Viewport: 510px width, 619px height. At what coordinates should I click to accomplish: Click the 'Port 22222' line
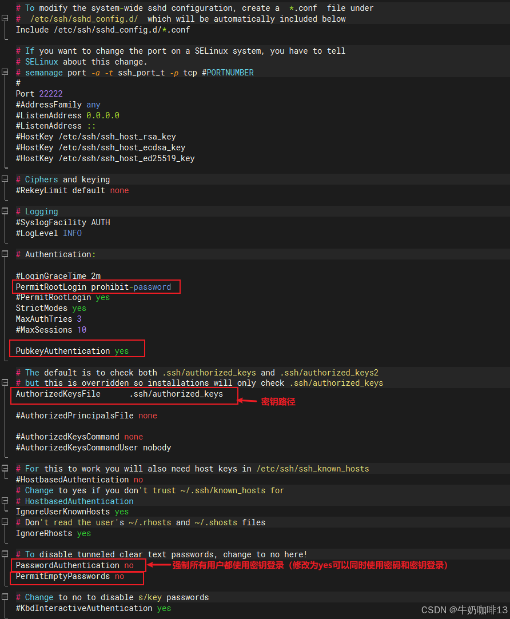[39, 94]
